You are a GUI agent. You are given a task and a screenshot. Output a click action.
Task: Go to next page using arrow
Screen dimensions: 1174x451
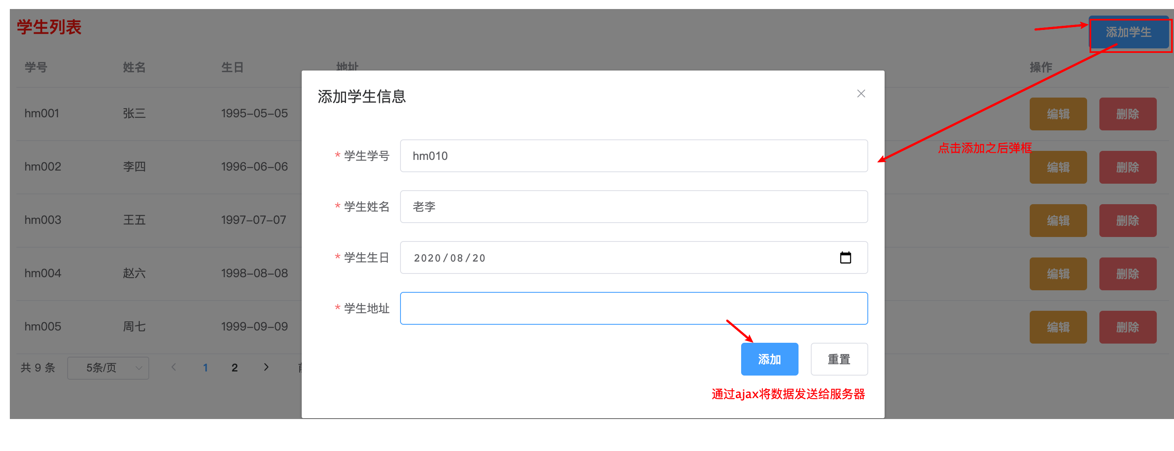266,367
